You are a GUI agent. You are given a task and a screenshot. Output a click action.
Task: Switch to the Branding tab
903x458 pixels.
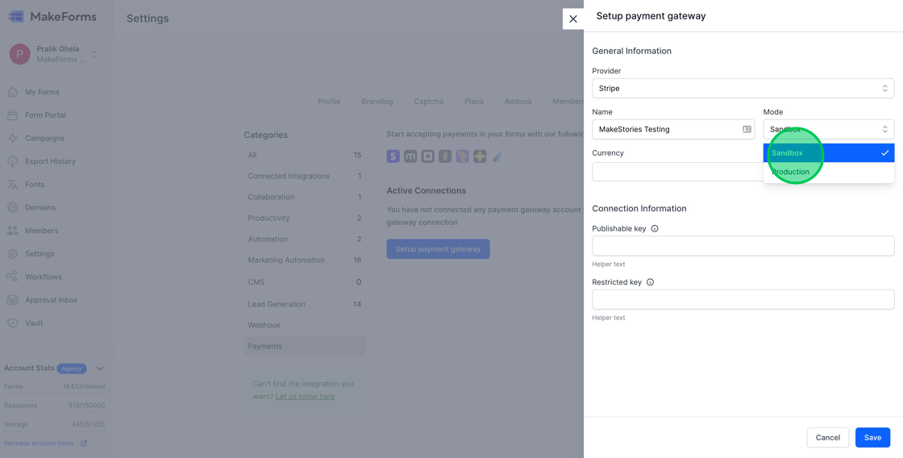point(377,102)
